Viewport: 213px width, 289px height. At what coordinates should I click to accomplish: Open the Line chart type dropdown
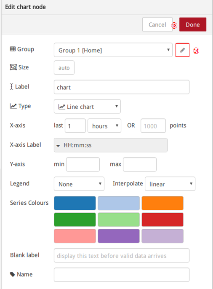pyautogui.click(x=87, y=106)
